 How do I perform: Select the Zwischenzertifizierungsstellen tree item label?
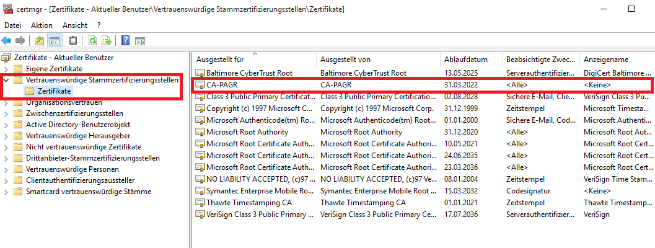(74, 113)
